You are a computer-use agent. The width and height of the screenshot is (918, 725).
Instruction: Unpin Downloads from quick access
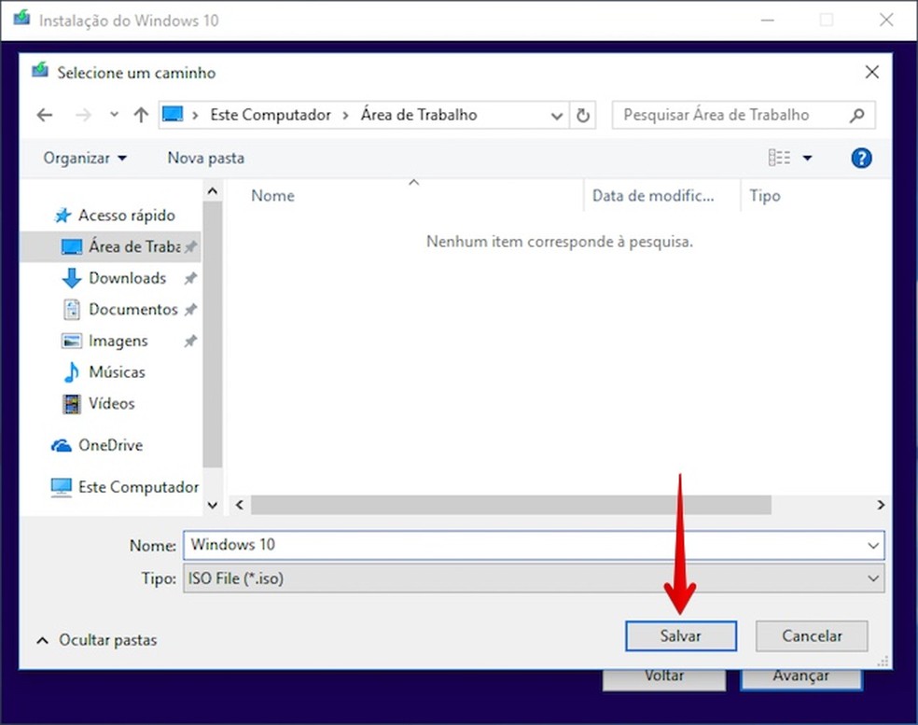189,277
